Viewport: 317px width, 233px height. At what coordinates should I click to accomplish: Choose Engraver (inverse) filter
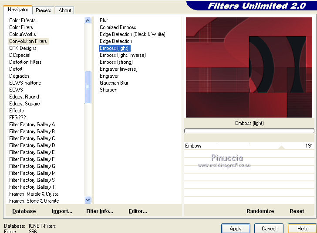(118, 69)
